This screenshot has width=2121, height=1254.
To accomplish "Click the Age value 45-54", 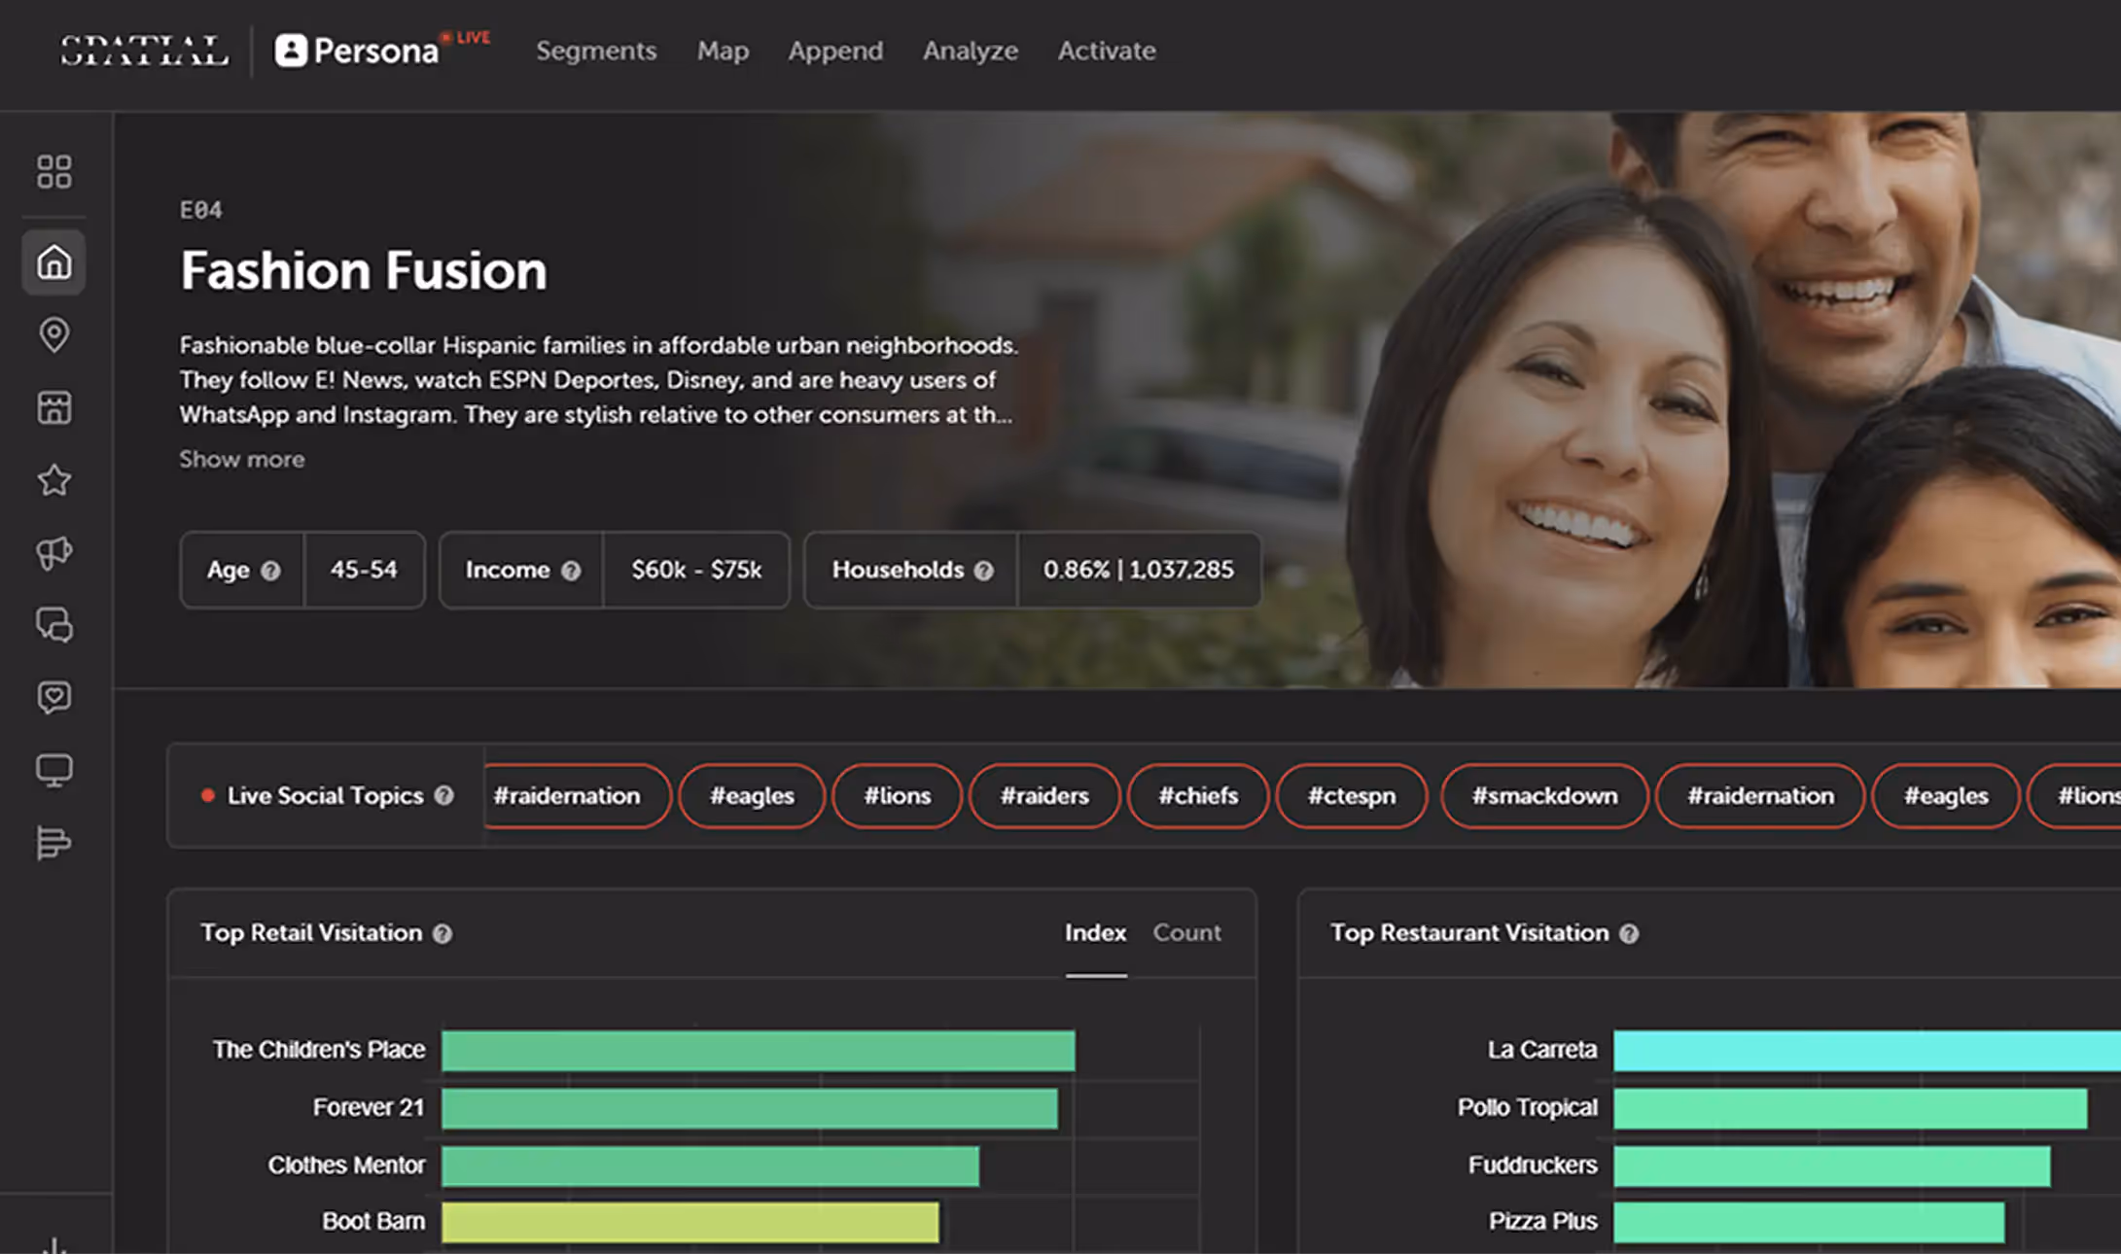I will point(364,570).
